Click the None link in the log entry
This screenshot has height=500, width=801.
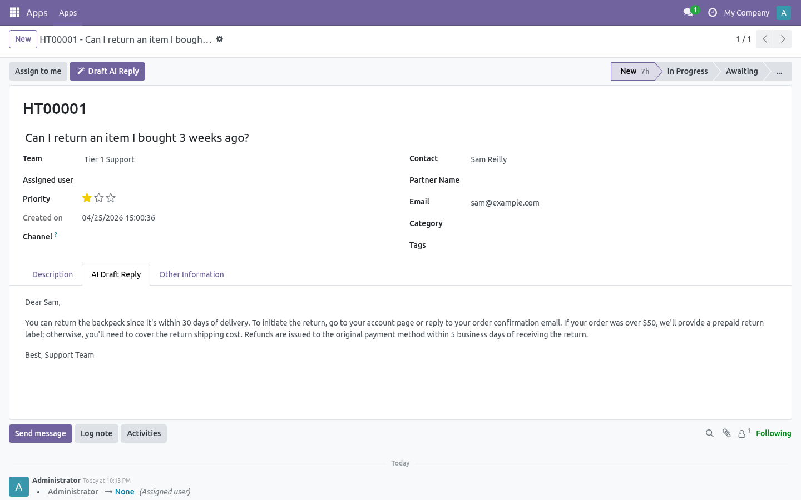[x=125, y=492]
